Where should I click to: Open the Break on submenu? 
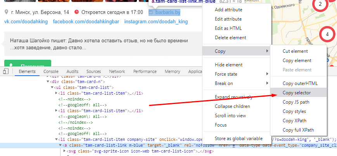click(237, 83)
